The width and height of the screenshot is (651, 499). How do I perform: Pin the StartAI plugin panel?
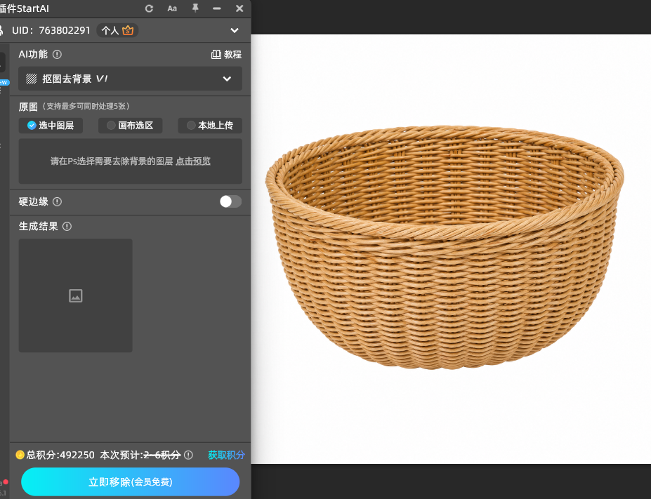click(195, 8)
